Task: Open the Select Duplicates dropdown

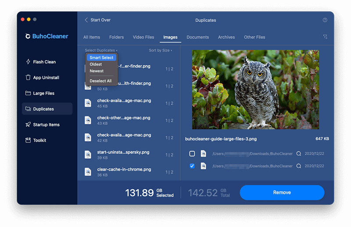Action: 101,50
